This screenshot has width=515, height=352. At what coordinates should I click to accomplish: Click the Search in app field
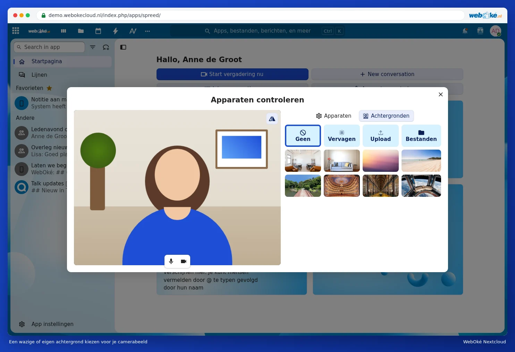click(x=49, y=47)
